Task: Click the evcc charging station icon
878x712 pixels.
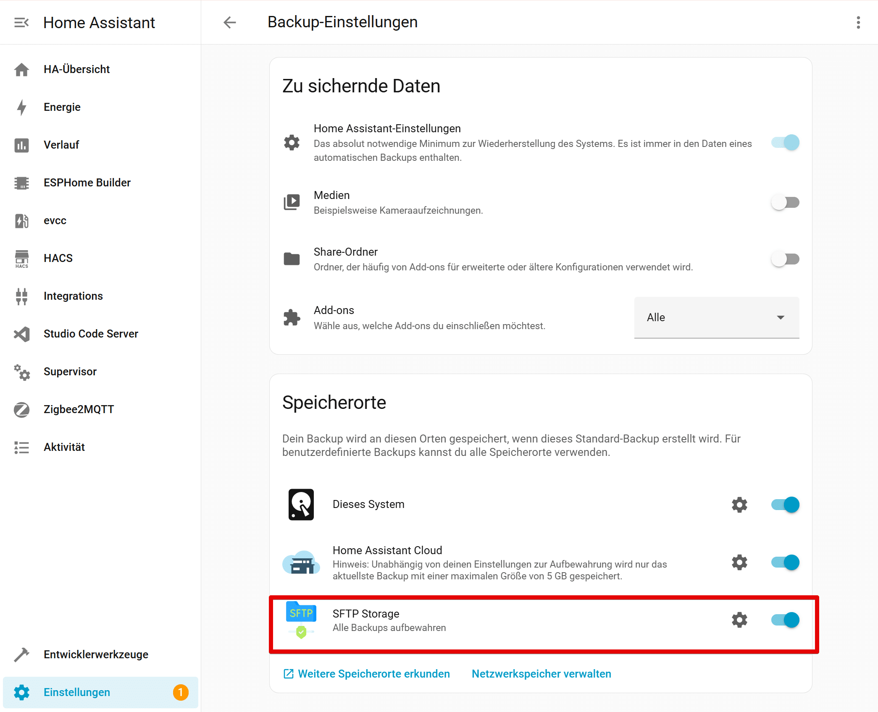Action: click(21, 220)
